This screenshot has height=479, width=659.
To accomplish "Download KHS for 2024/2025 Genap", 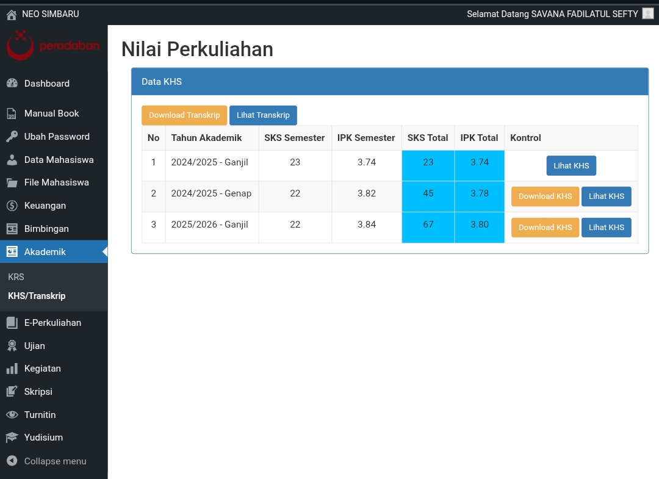I will point(545,196).
